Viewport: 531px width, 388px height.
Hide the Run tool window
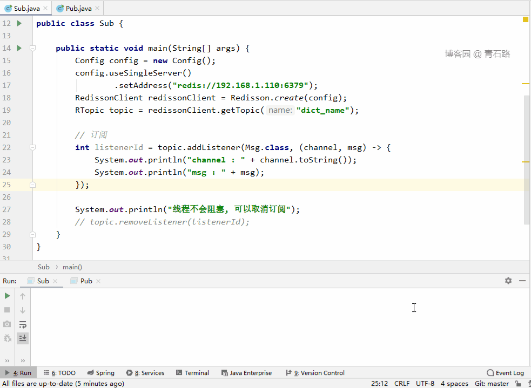pyautogui.click(x=522, y=281)
